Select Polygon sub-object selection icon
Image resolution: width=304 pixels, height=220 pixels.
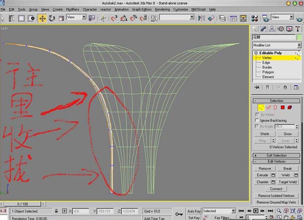tap(283, 108)
